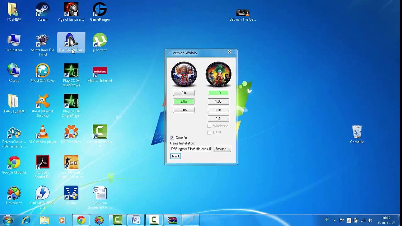Select the Play COD4 MultiPlayer shortcut

pos(71,75)
